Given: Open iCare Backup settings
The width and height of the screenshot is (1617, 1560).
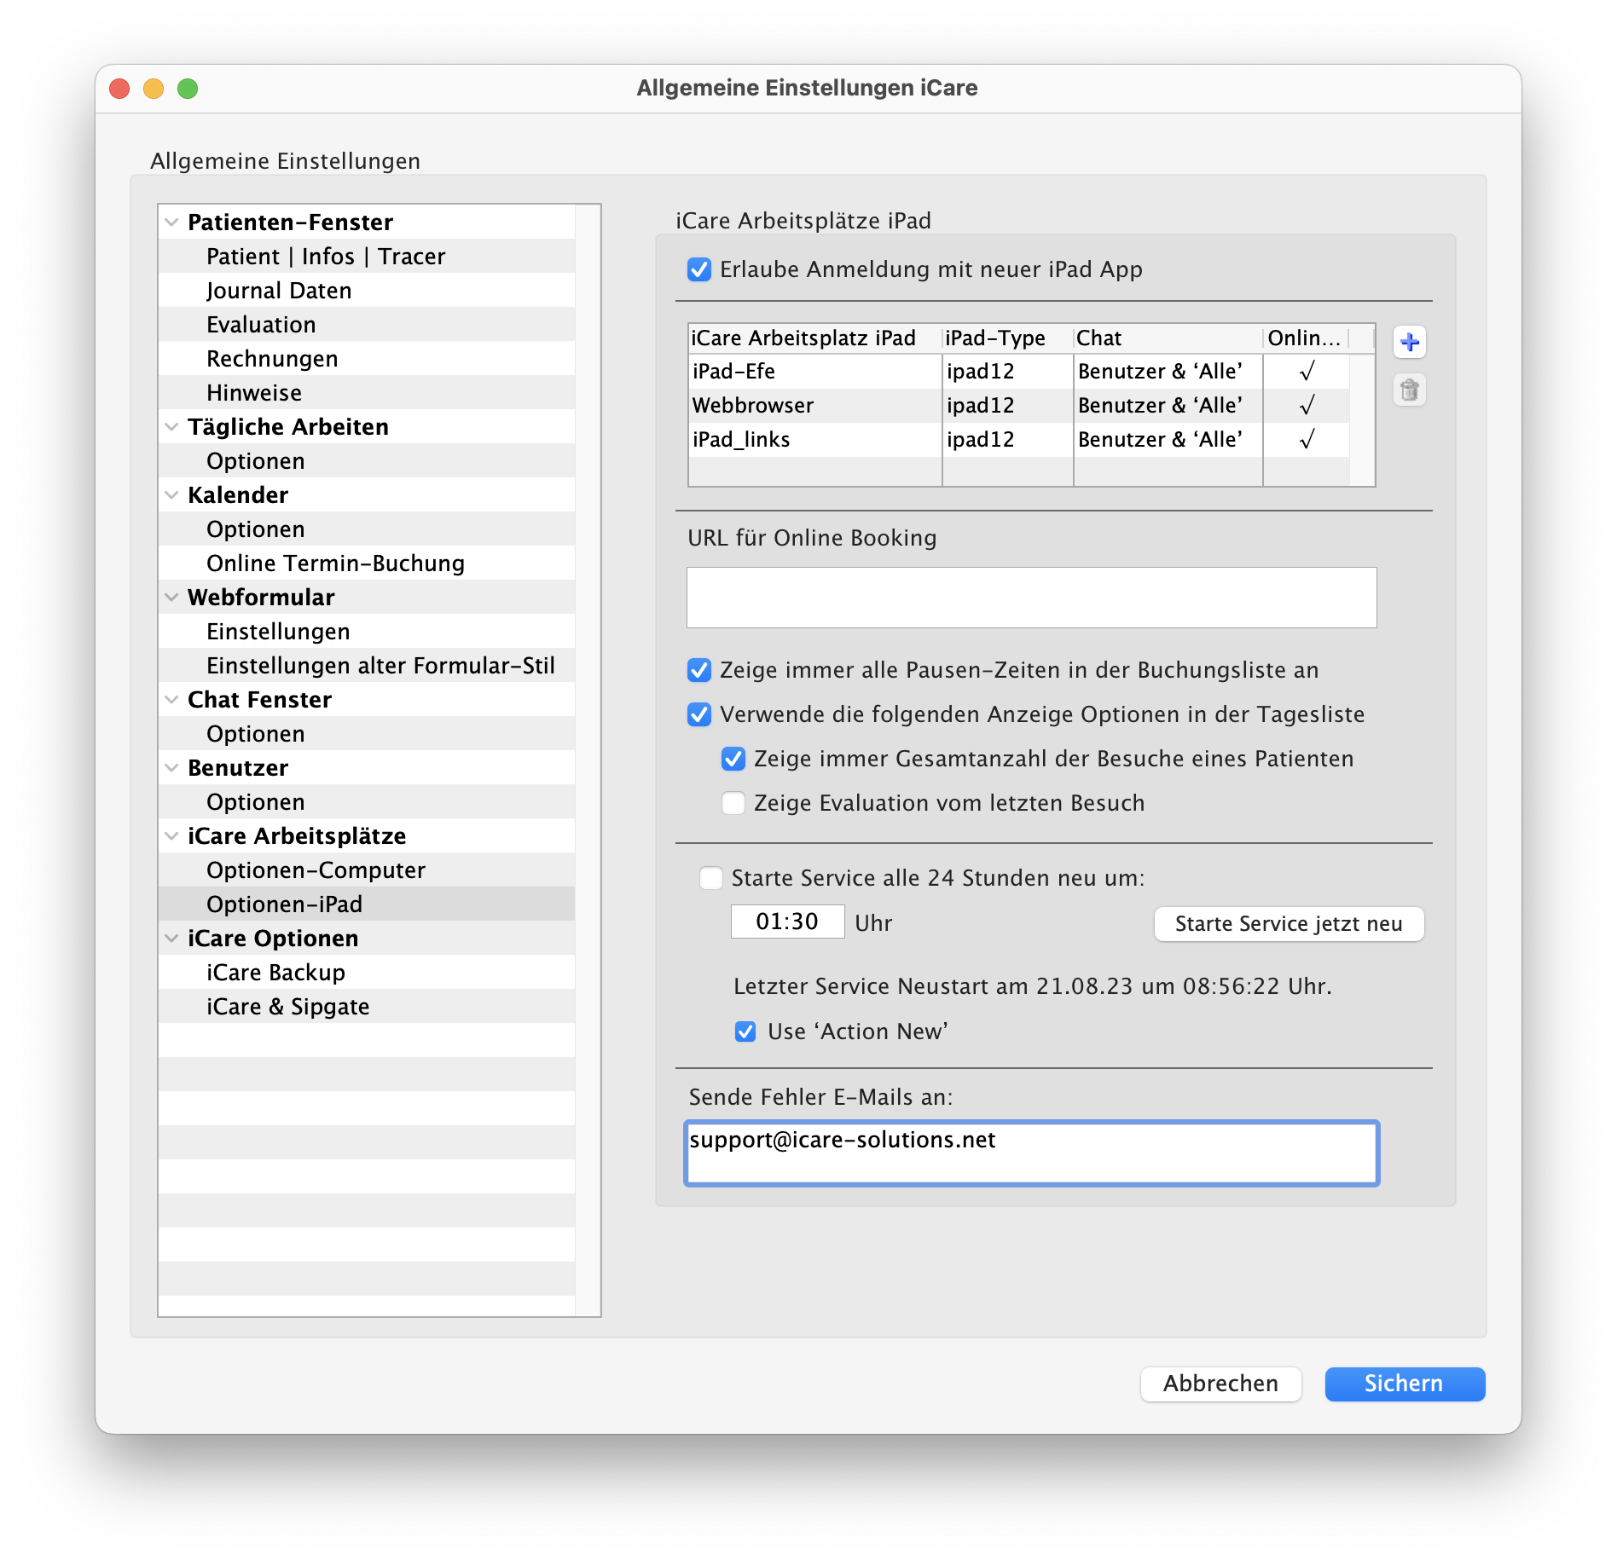Looking at the screenshot, I should tap(275, 973).
